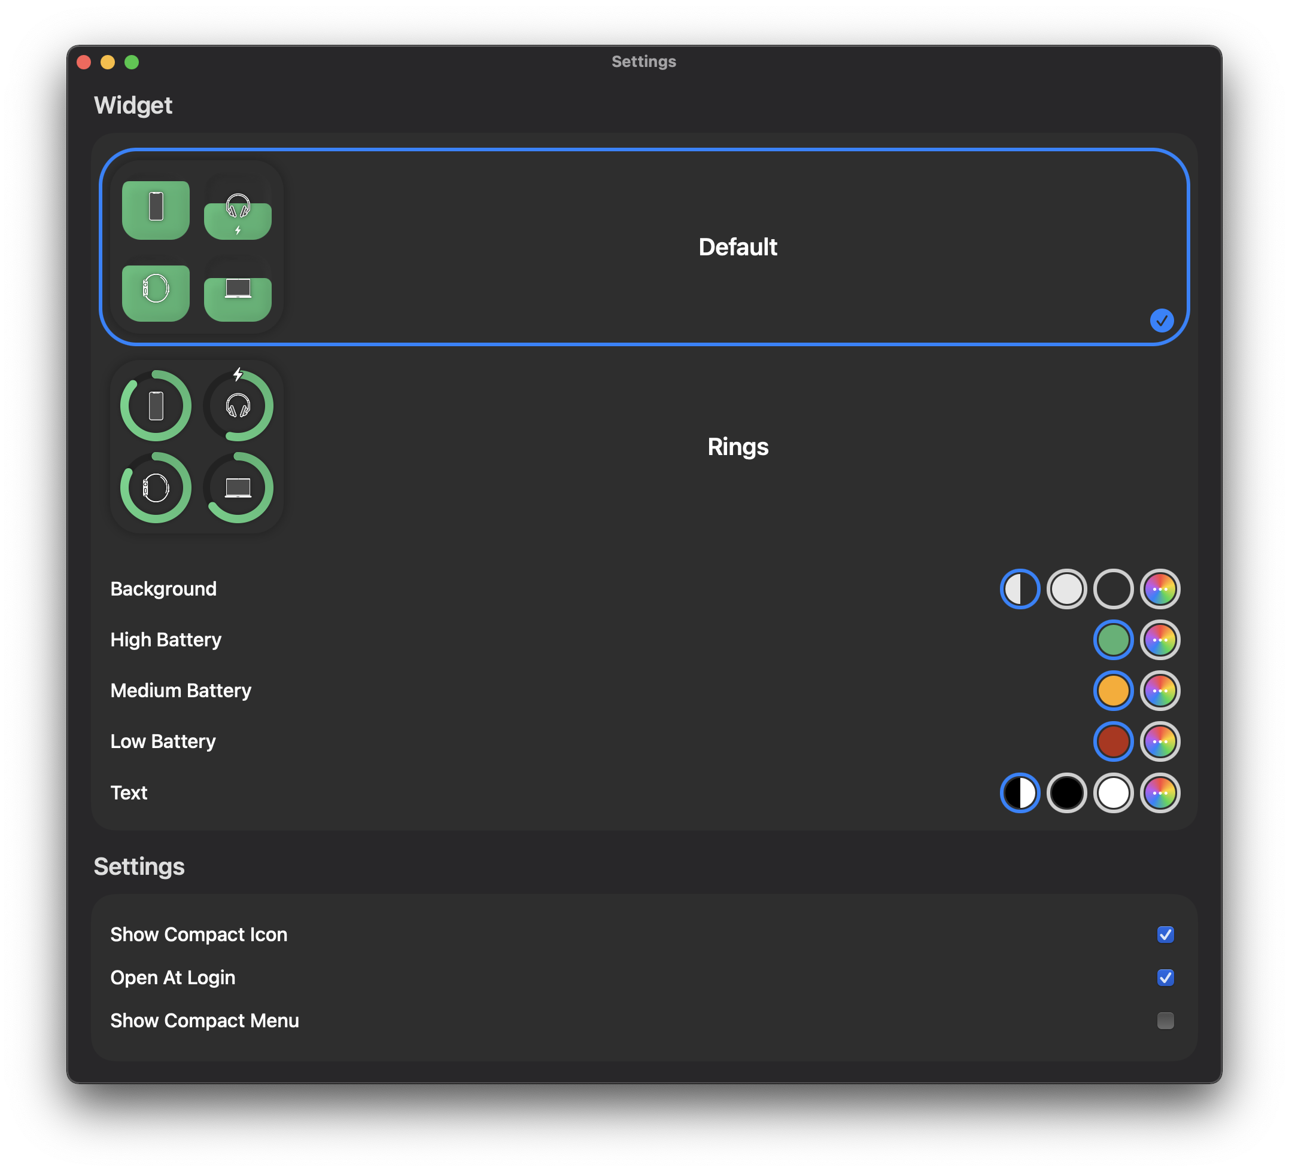Set Background to the light gray swatch
Viewport: 1289px width, 1172px height.
(x=1066, y=588)
